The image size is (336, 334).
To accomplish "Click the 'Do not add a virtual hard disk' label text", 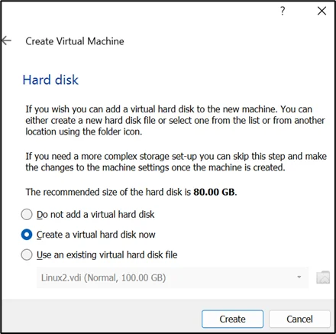I will tap(95, 215).
